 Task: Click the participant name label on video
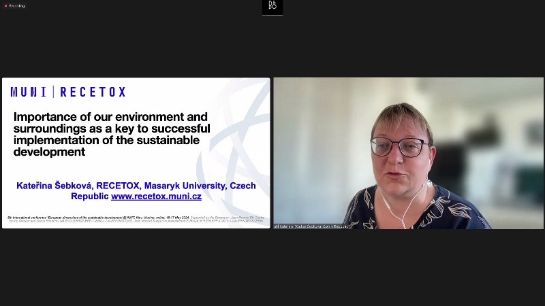(313, 226)
